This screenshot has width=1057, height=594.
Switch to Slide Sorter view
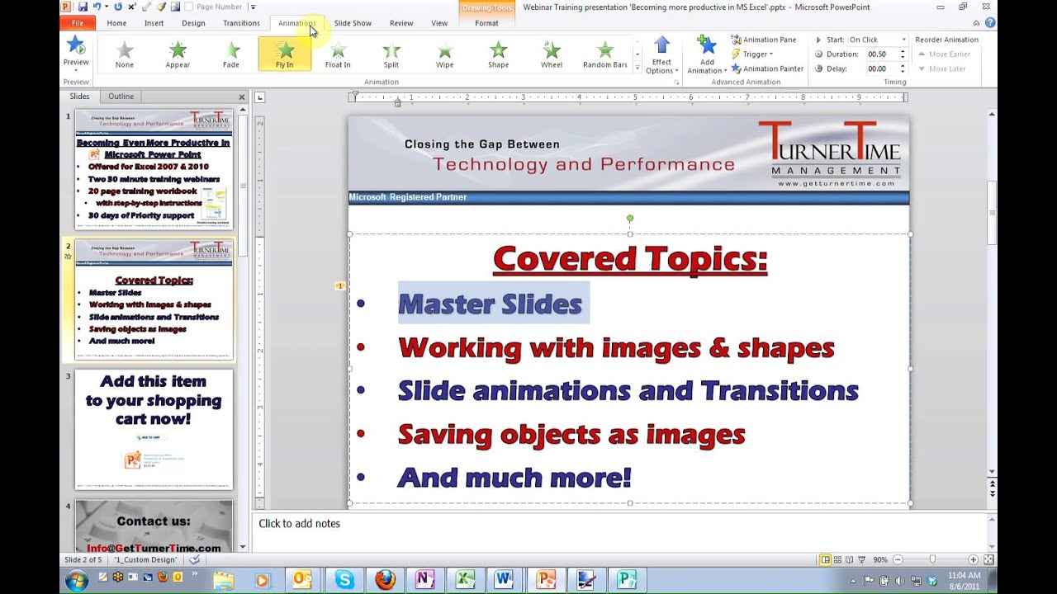(x=837, y=559)
